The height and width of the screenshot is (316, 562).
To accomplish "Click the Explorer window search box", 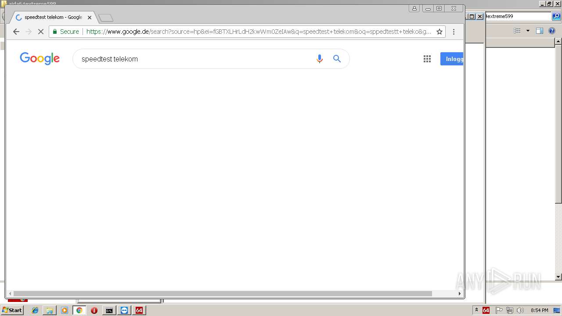I will click(519, 16).
